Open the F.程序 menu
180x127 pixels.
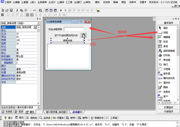(8, 2)
